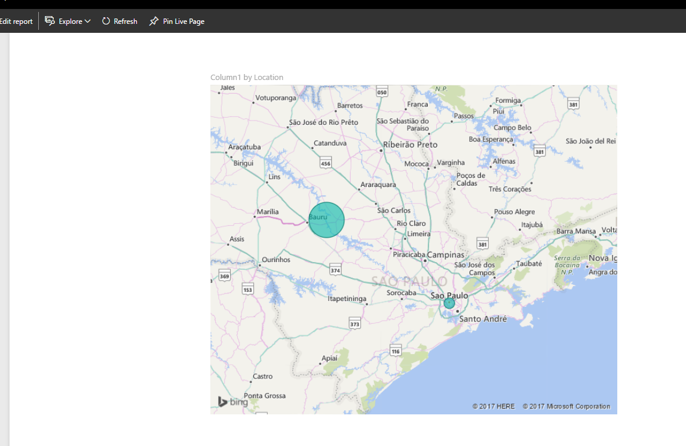The height and width of the screenshot is (446, 686).
Task: Click the Poços de Caldas label
Action: point(471,179)
